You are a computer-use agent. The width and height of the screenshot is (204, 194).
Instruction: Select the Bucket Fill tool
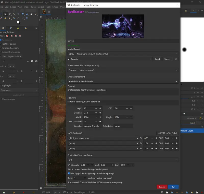31,14
